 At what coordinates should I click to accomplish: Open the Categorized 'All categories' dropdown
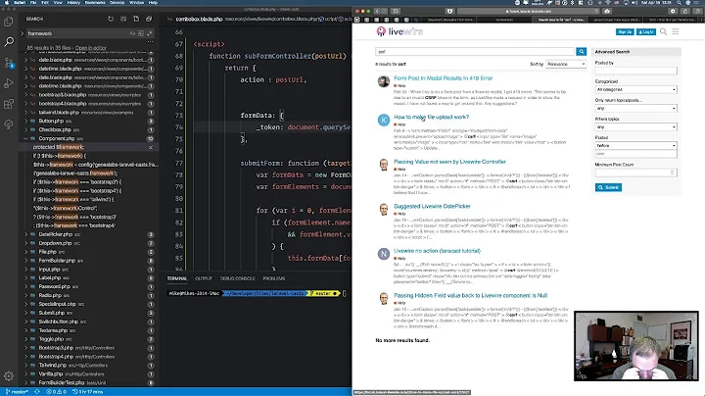click(x=635, y=89)
